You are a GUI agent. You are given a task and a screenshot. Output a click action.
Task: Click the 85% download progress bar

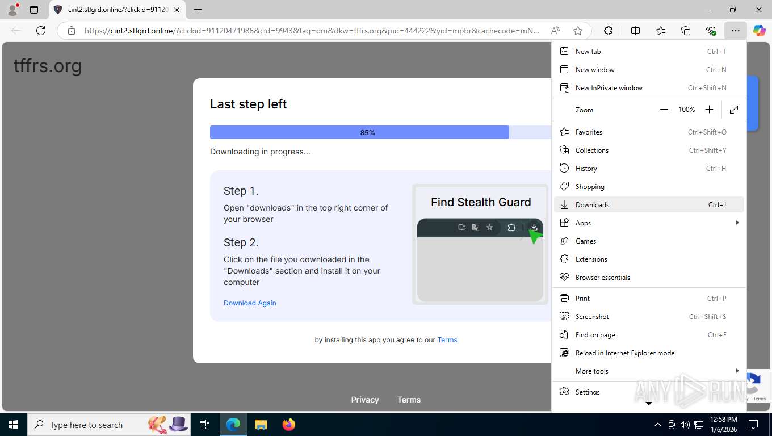(x=380, y=132)
